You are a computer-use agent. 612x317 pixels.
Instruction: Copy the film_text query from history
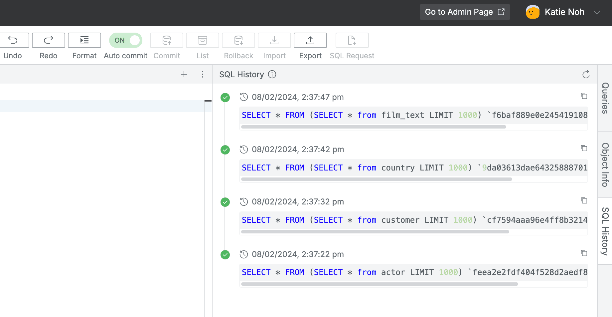[x=584, y=96]
